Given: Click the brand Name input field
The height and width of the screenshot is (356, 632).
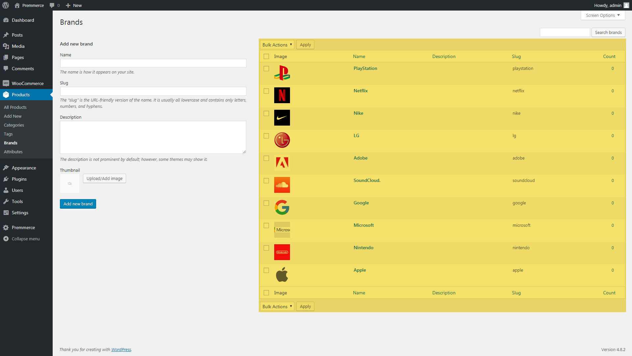Looking at the screenshot, I should click(153, 63).
